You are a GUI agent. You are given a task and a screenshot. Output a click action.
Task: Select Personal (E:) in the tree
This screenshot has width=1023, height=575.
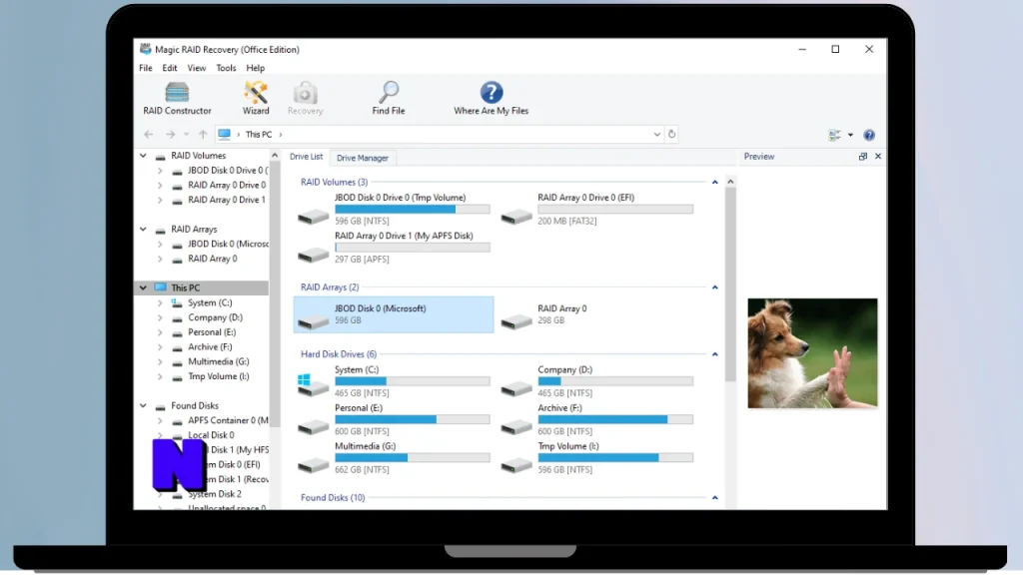212,332
